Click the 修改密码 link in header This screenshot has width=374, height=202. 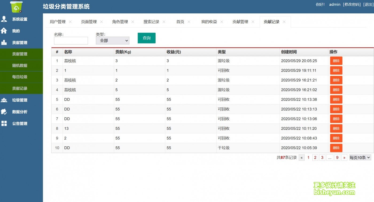(352, 5)
